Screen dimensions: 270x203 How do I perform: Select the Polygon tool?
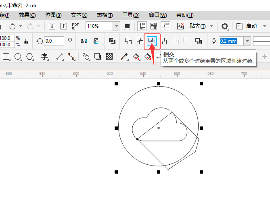pos(29,56)
